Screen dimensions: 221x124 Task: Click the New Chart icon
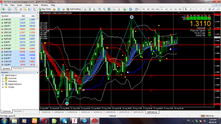(x=3, y=9)
